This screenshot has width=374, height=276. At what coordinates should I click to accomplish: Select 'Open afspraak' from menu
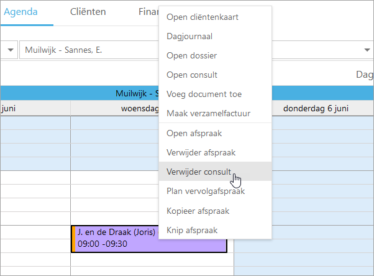point(194,133)
